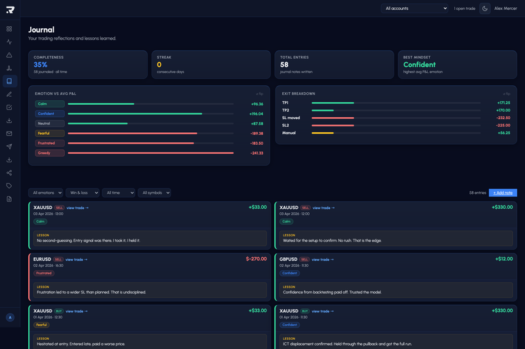Open view trade link for XAUUSD +$33.00 03 Apr

click(77, 208)
